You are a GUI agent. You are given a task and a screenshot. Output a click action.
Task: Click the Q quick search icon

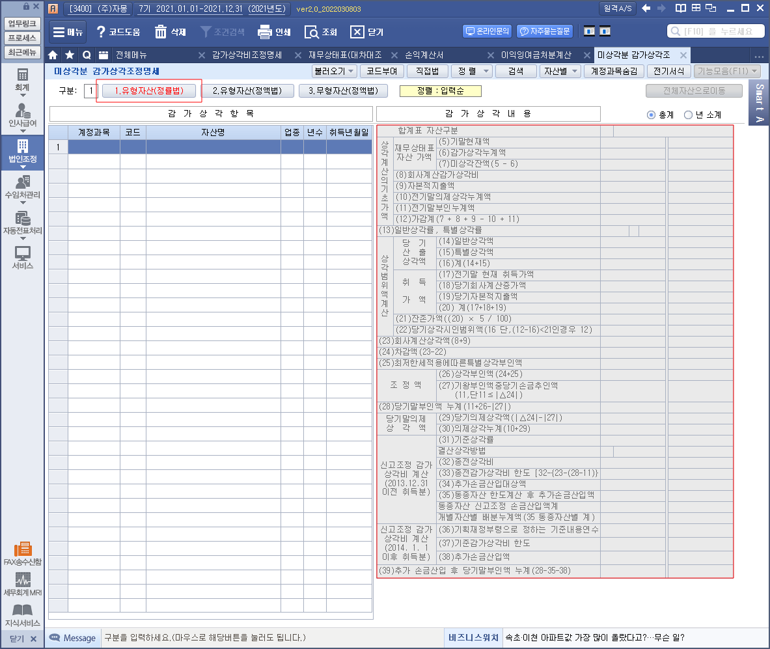(x=87, y=55)
